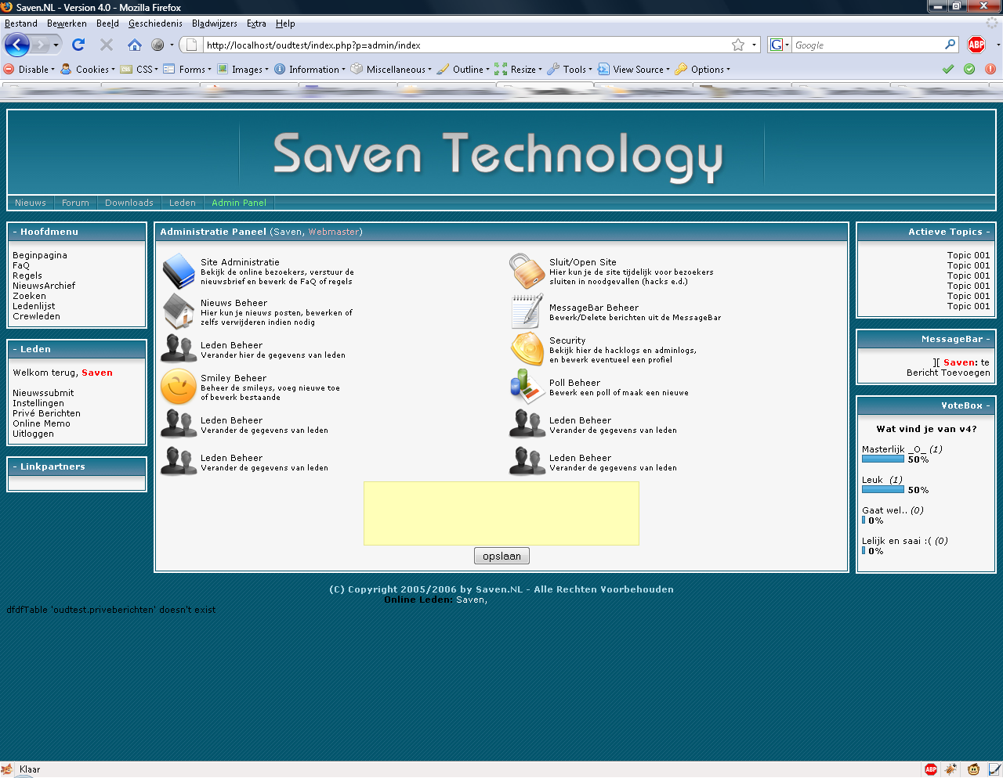Viewport: 1003px width, 778px height.
Task: Bookmark page with the star icon
Action: point(738,45)
